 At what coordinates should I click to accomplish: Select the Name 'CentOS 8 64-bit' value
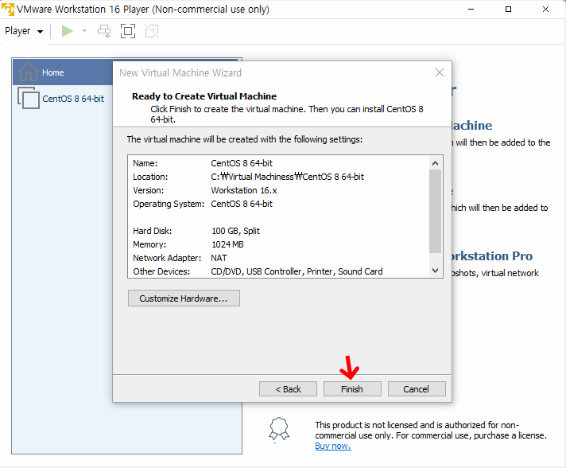242,163
